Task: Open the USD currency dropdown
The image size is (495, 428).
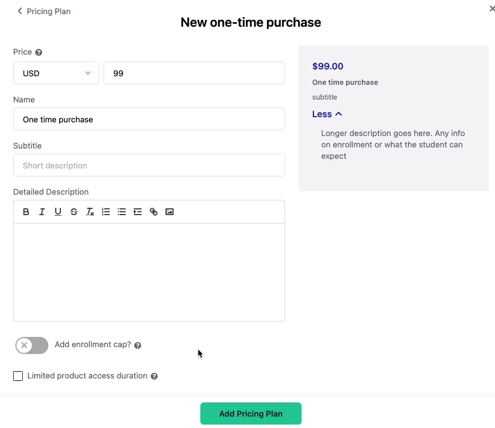Action: click(x=56, y=73)
